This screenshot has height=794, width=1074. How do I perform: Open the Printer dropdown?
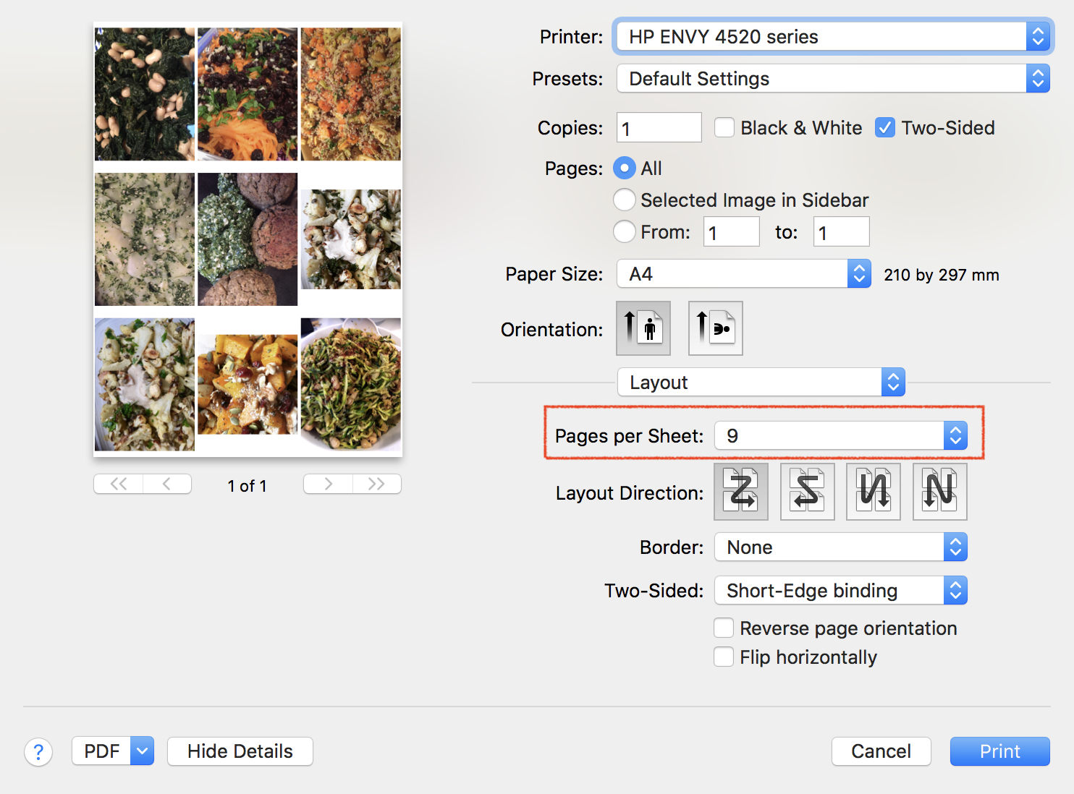pos(833,37)
